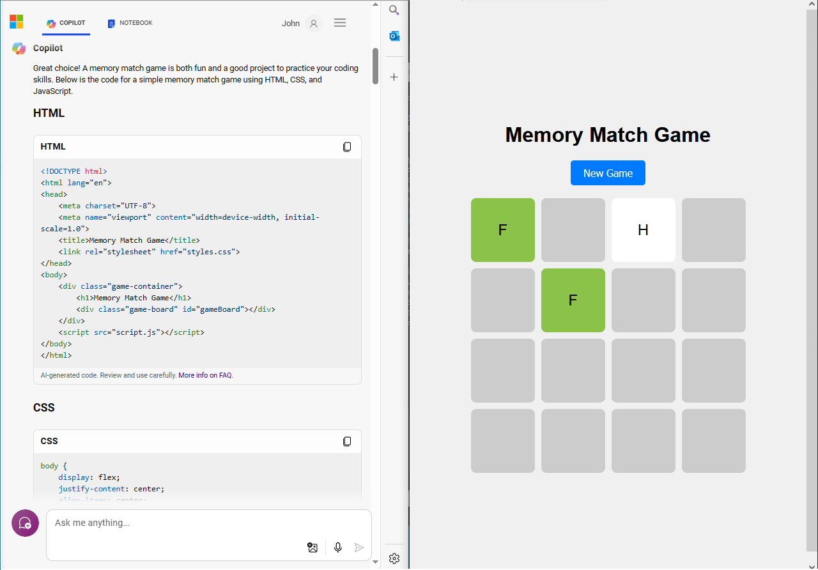Viewport: 818px width, 570px height.
Task: Switch to the Notebook tab
Action: [x=130, y=24]
